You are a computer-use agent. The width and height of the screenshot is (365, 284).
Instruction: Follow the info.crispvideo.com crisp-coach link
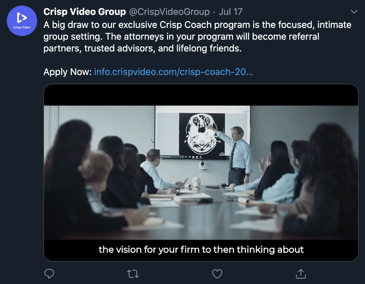coord(174,72)
